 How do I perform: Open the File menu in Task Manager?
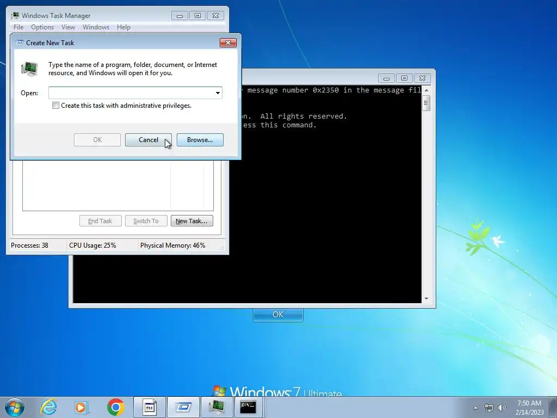[x=18, y=27]
